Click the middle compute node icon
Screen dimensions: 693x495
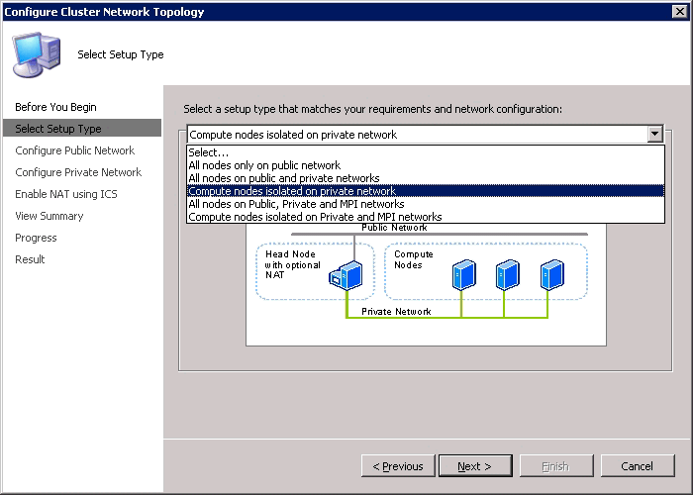pos(505,274)
